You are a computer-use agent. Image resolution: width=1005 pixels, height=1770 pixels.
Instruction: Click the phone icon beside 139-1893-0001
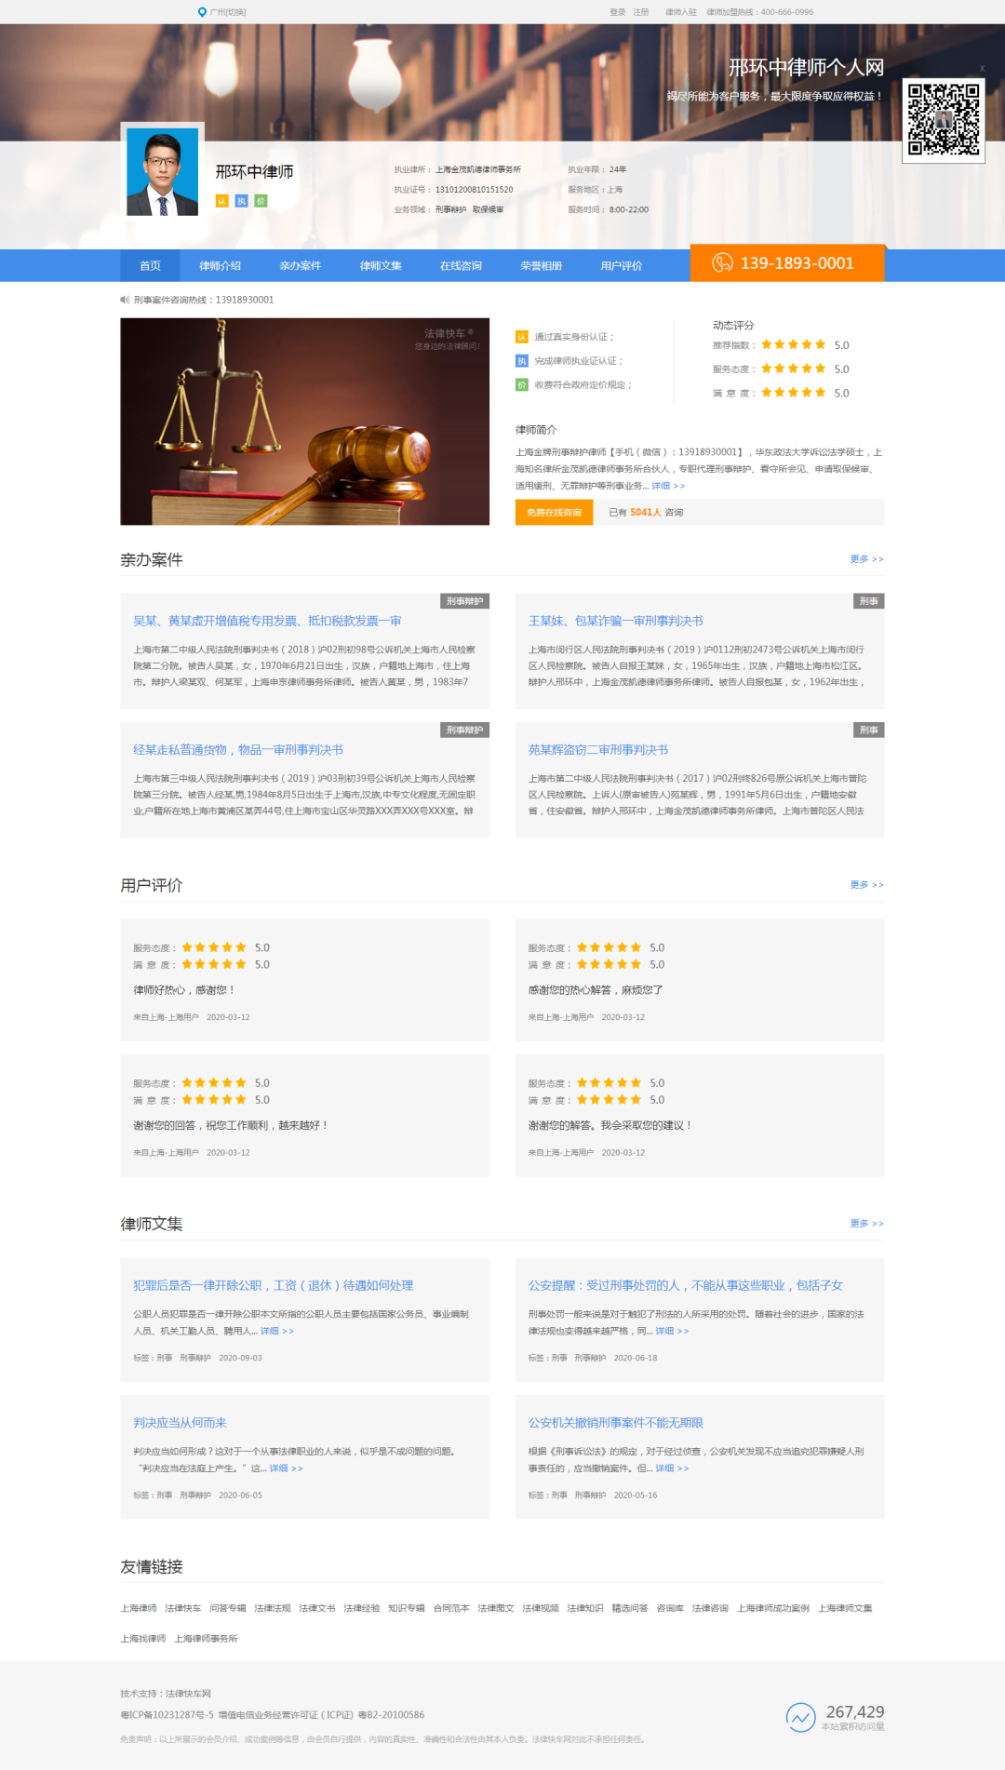[x=722, y=263]
